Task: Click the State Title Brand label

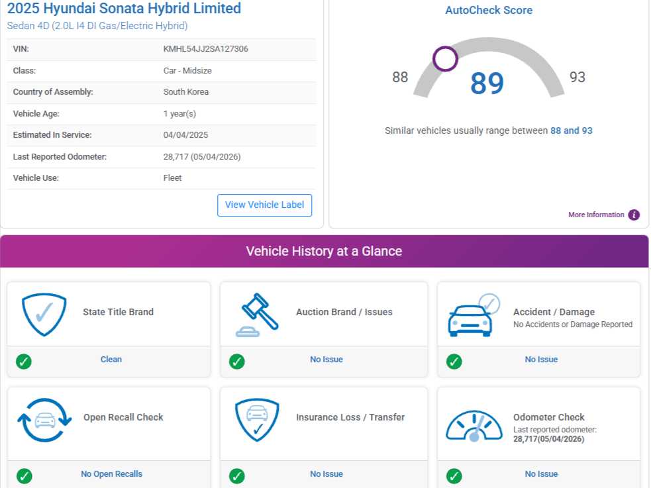Action: click(119, 312)
